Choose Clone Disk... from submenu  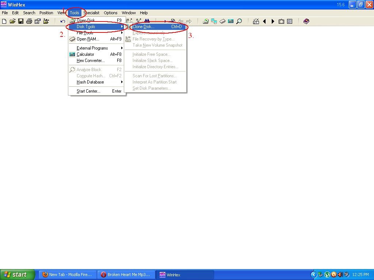coord(157,27)
